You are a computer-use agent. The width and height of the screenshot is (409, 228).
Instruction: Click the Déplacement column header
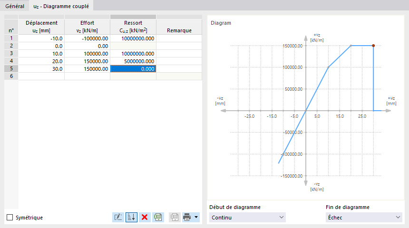(41, 27)
